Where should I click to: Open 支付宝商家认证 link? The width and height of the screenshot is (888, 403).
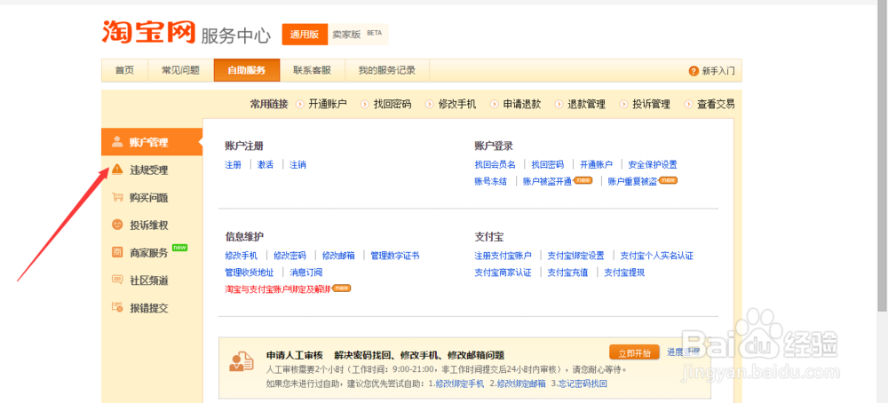click(503, 273)
